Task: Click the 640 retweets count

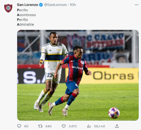Action: tap(48, 126)
